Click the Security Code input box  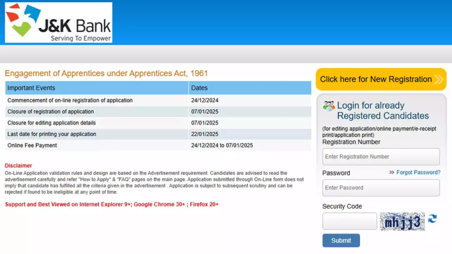click(350, 221)
